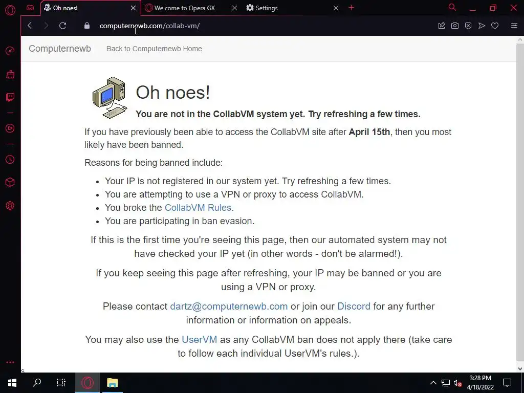
Task: Open the Computernewb brand link
Action: 60,49
